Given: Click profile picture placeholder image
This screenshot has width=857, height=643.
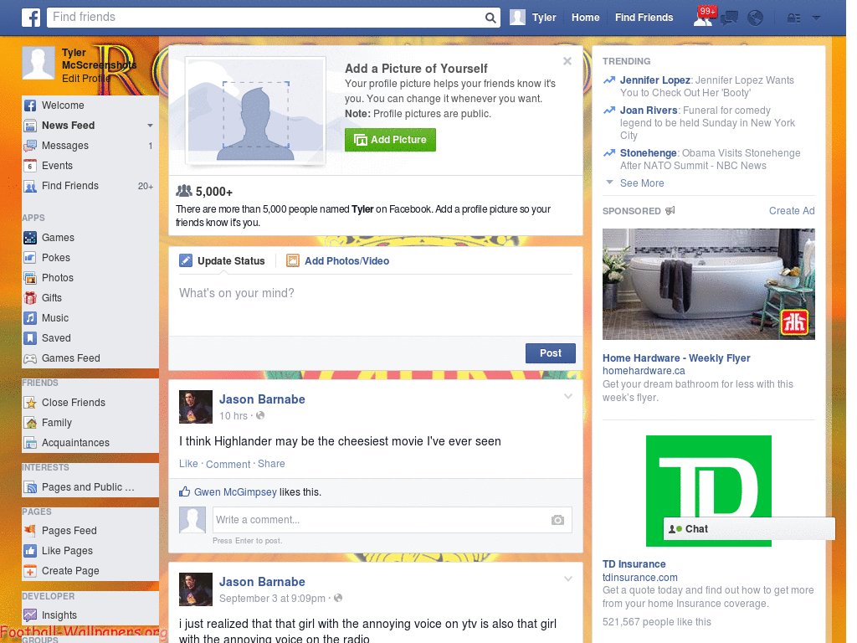Looking at the screenshot, I should (x=255, y=111).
